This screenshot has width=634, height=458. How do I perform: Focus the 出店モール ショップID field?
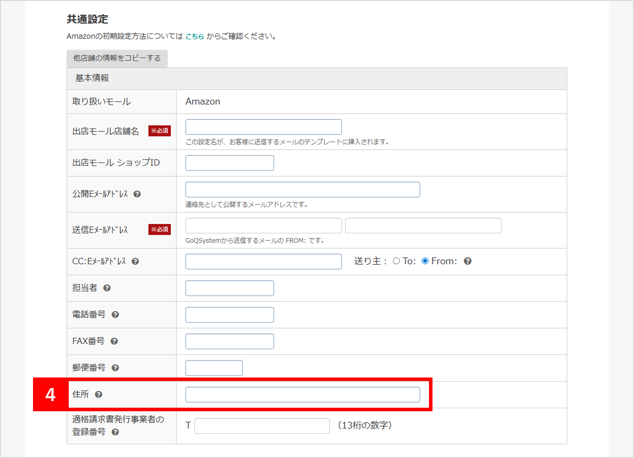point(229,163)
